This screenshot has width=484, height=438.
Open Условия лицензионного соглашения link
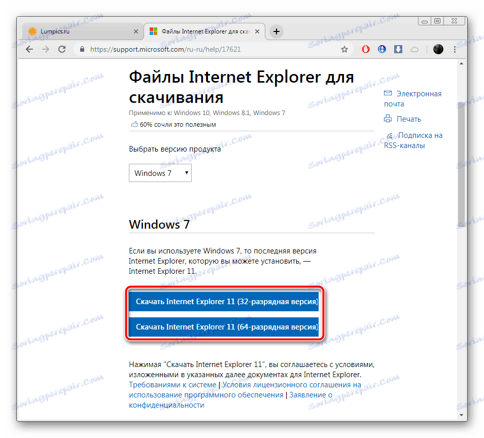click(x=245, y=390)
